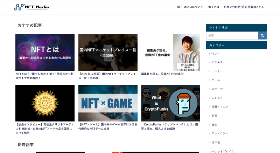The image size is (280, 153).
Task: Click the おすすめ記事 heading
Action: tap(30, 25)
